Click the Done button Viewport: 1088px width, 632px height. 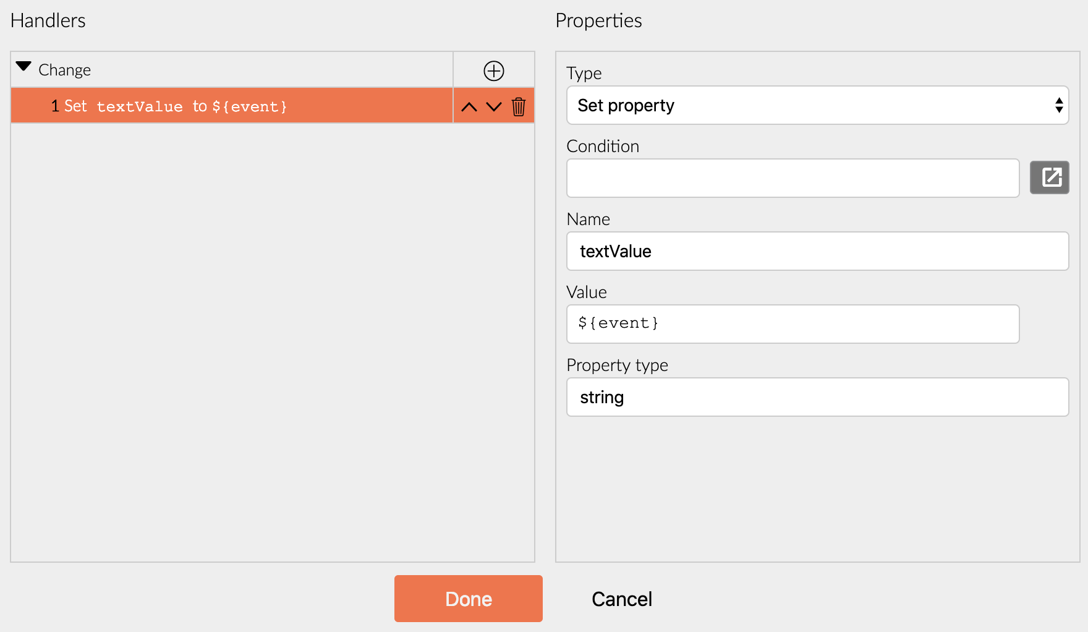point(468,599)
